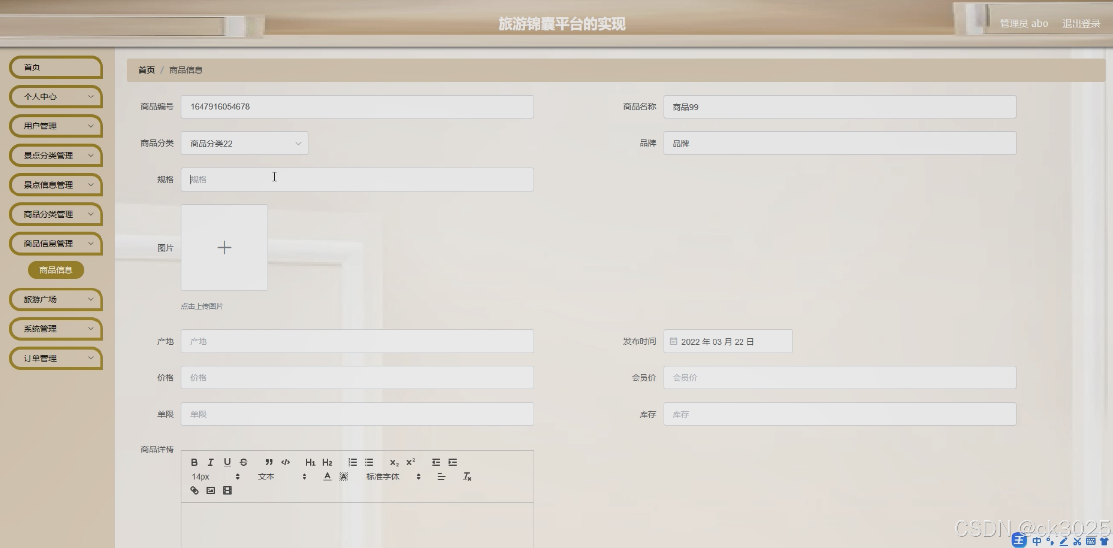Viewport: 1113px width, 548px height.
Task: Click the blockquote icon
Action: [269, 462]
